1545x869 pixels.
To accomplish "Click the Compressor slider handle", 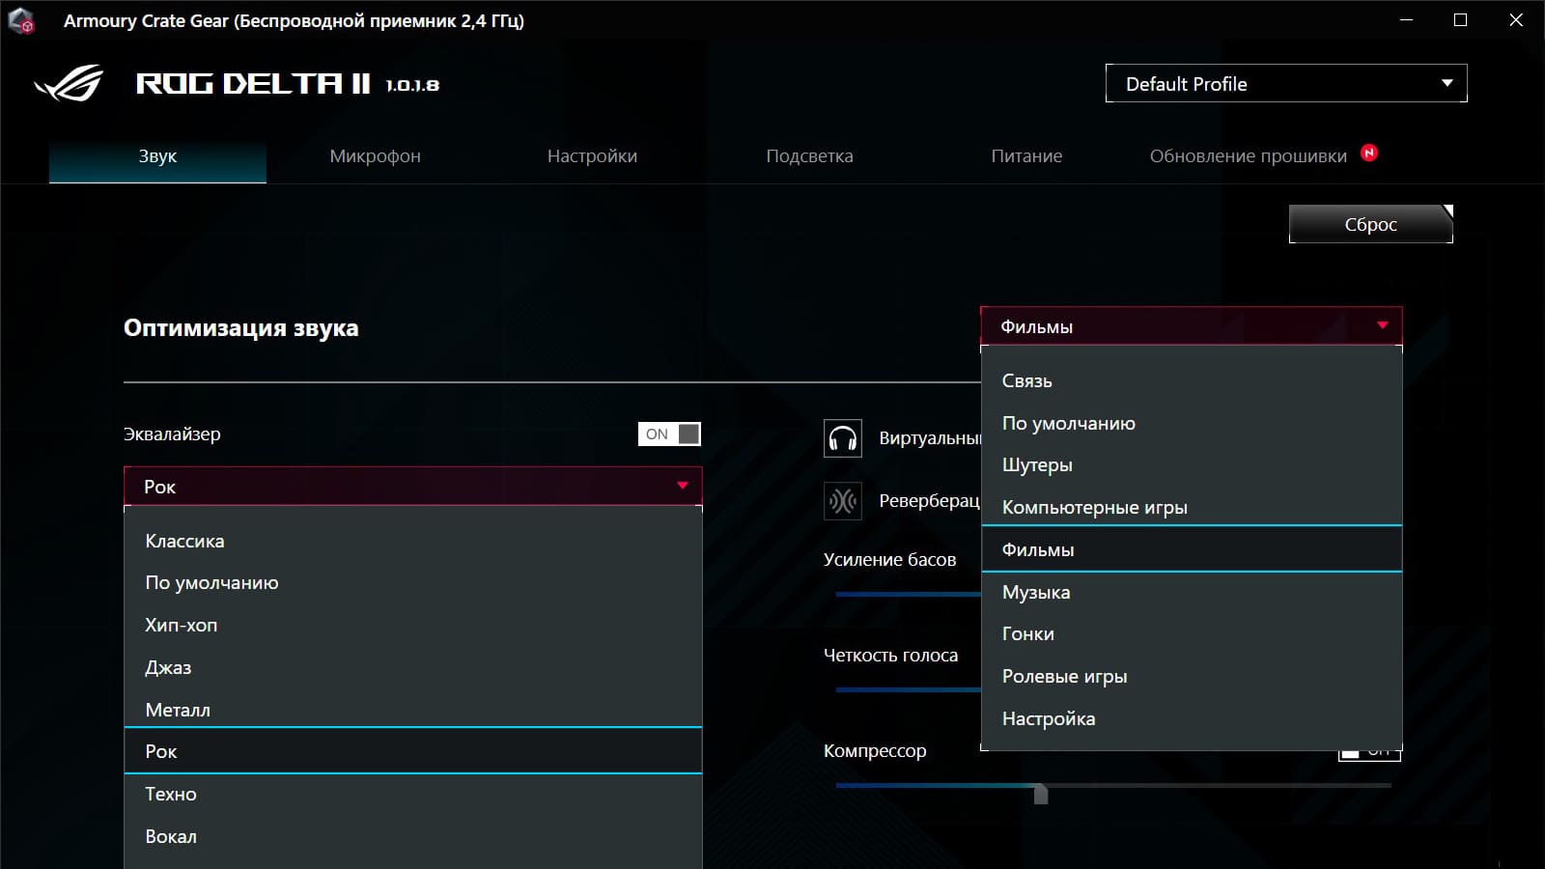I will [x=1041, y=793].
